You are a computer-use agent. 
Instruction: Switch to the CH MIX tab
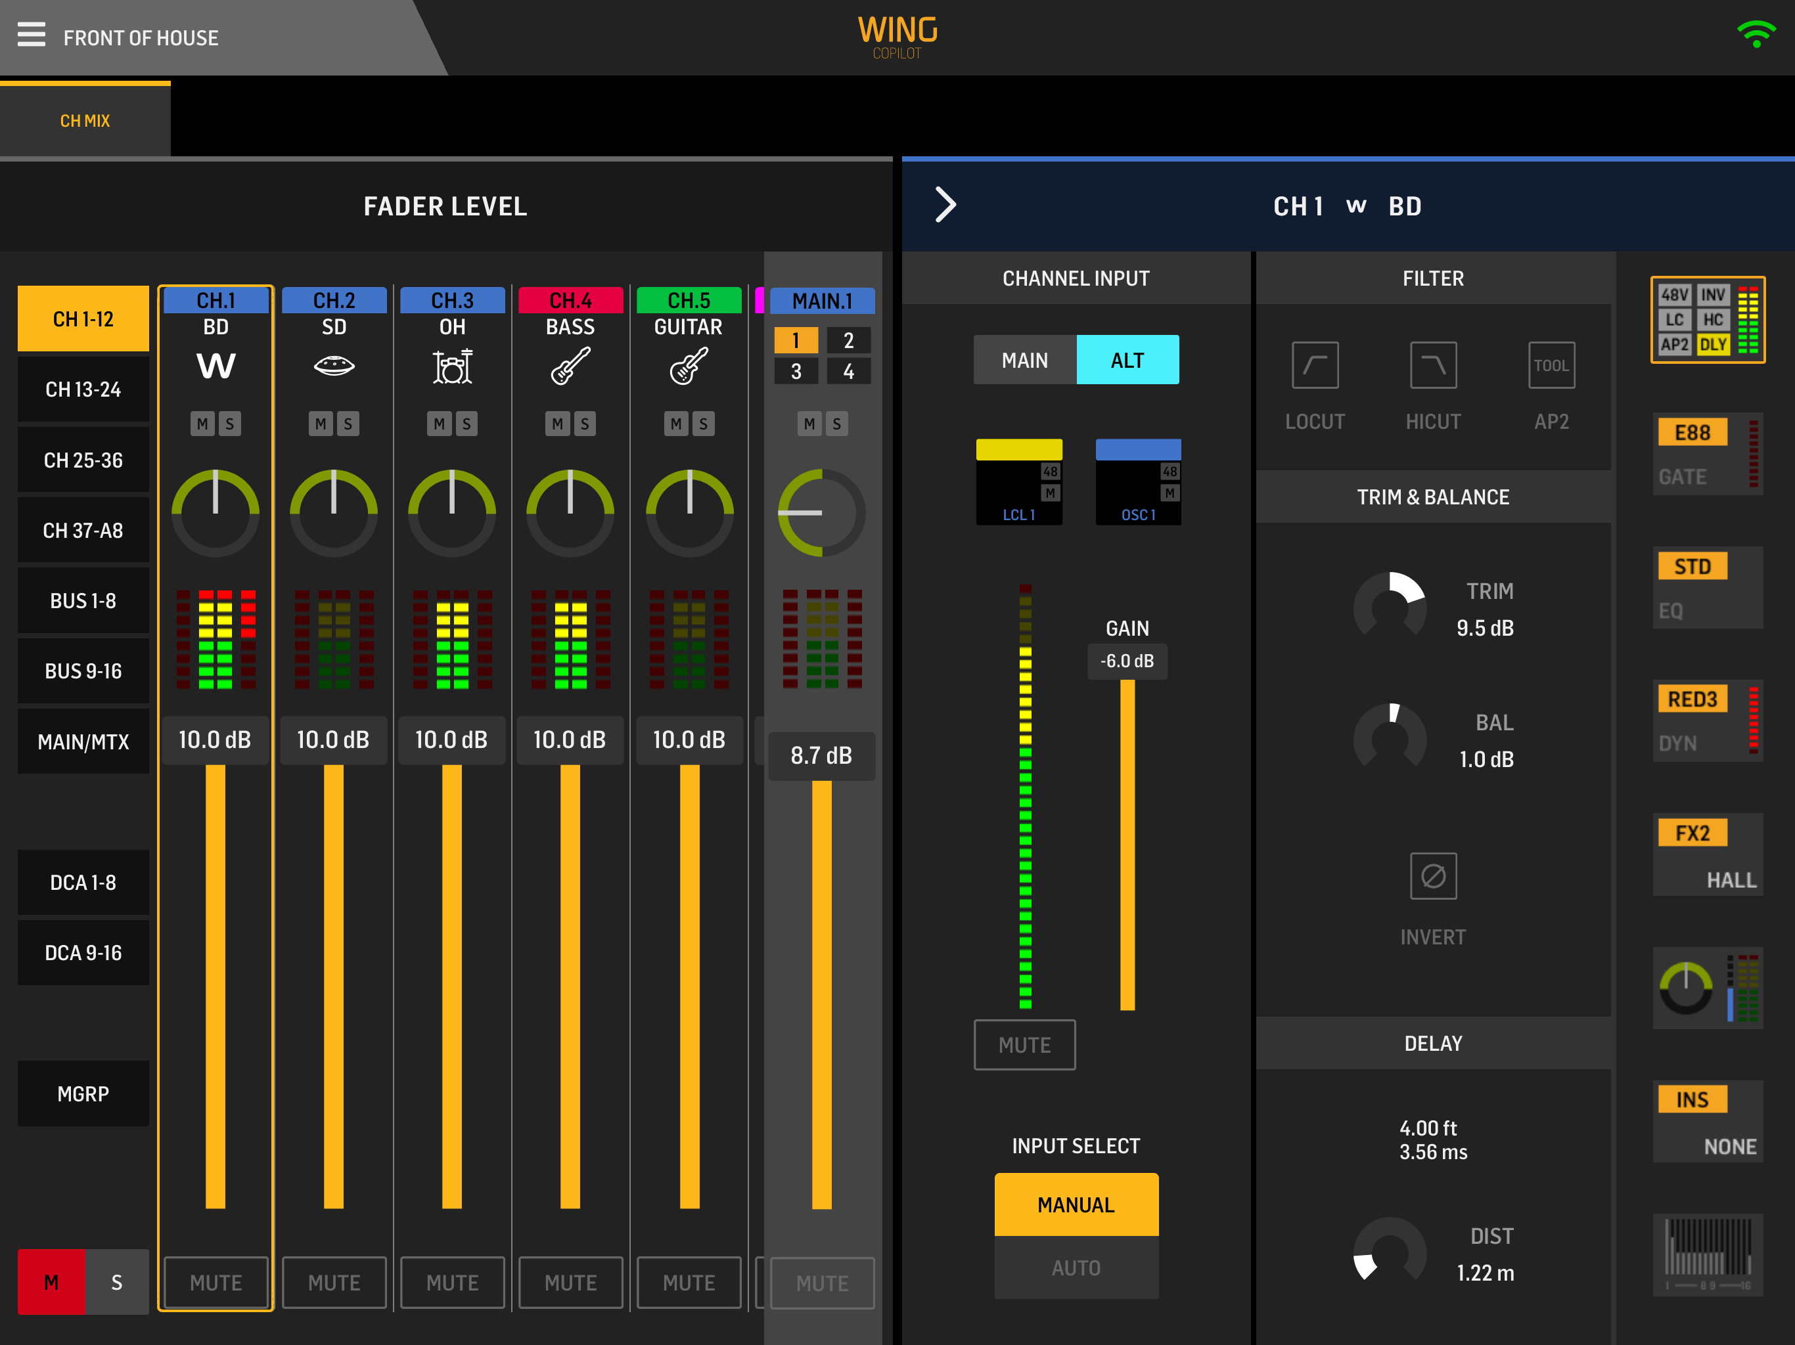click(84, 121)
